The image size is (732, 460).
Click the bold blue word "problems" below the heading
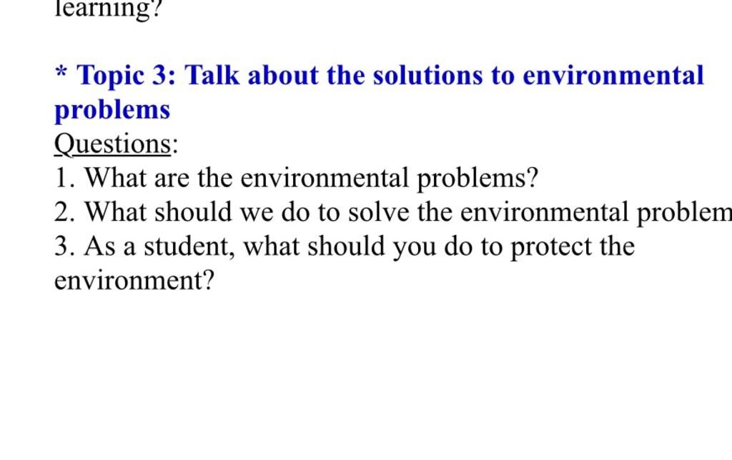coord(112,110)
